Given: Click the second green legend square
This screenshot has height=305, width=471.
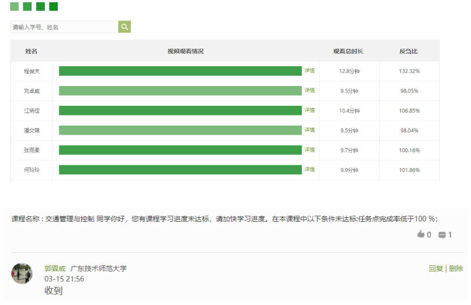Looking at the screenshot, I should click(27, 7).
